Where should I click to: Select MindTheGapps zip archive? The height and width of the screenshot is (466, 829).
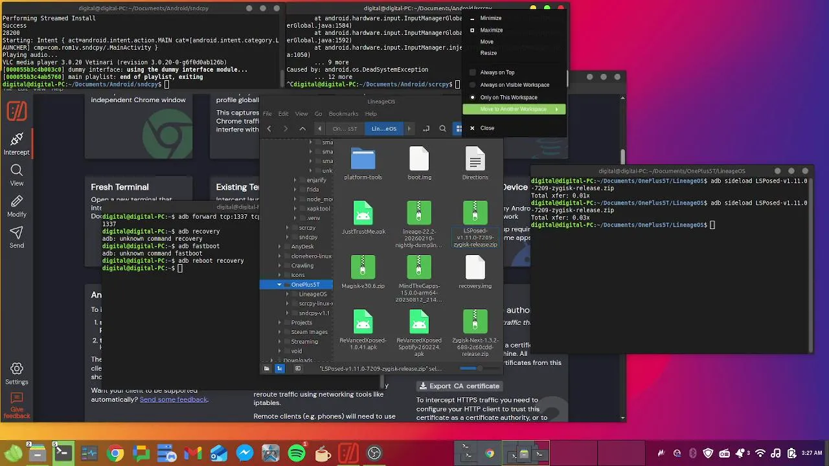[419, 279]
